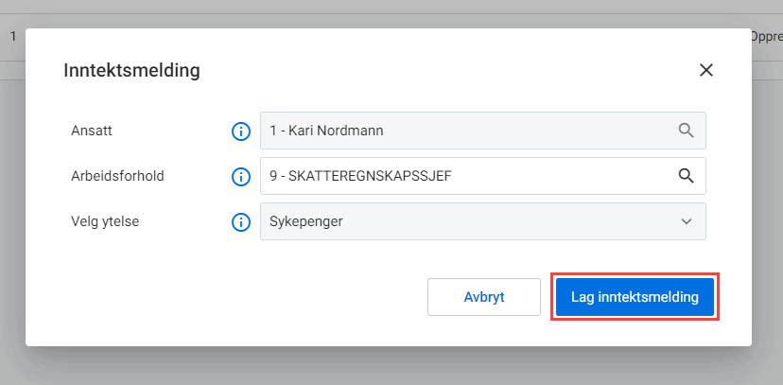Viewport: 783px width, 385px height.
Task: Click the Lag inntektsmelding button
Action: coord(635,297)
